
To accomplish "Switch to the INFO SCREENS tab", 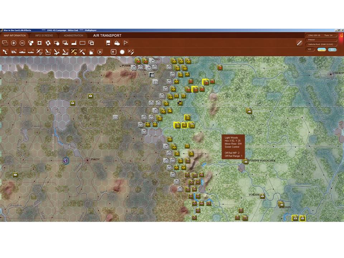I will coord(44,35).
